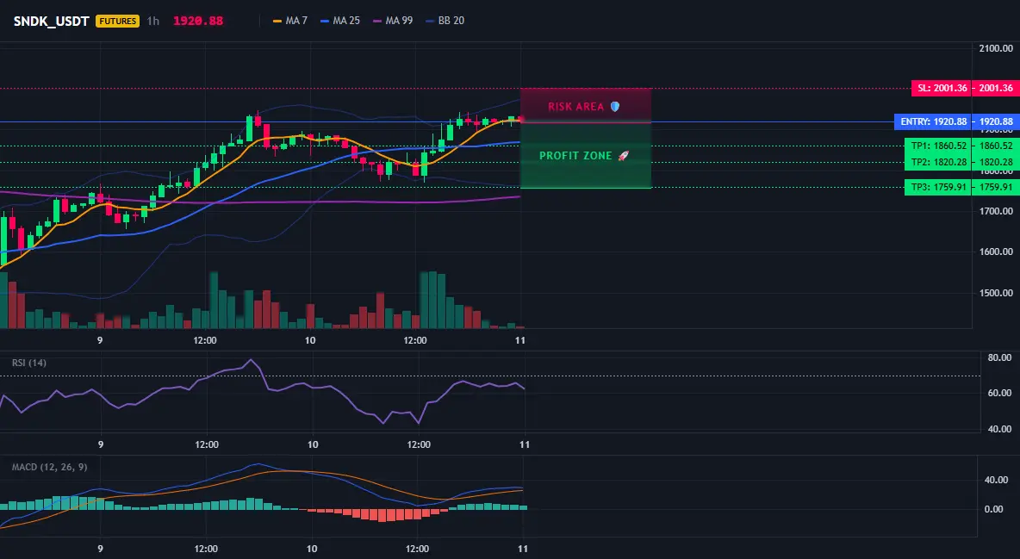This screenshot has width=1020, height=559.
Task: Click the FUTURES badge beside the symbol
Action: point(117,21)
